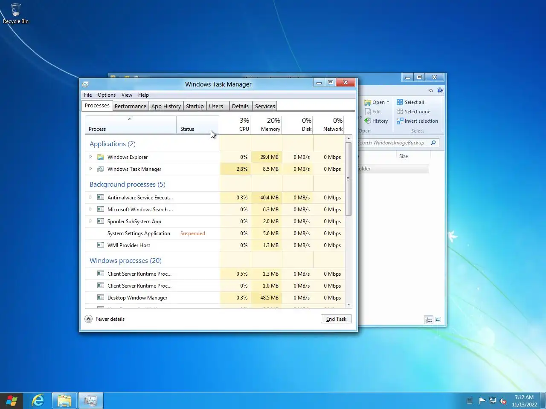Switch to File Explorer in the taskbar
This screenshot has width=546, height=409.
click(x=64, y=401)
